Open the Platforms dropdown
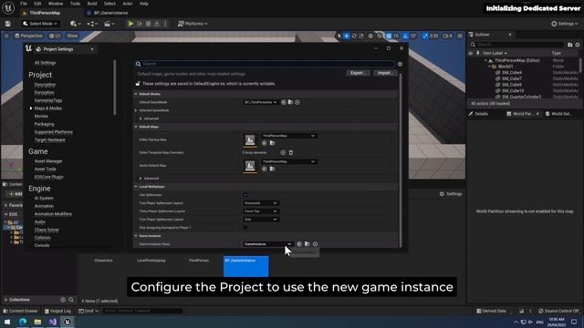The image size is (584, 328). [x=193, y=24]
